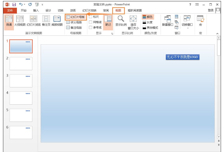Open Reading View (阅读视图)
Viewport: 222px width, 152px height.
(x=57, y=21)
